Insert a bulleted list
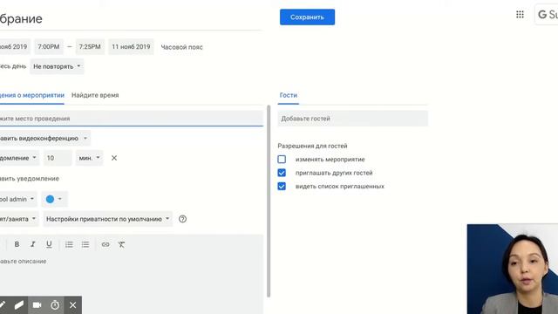Screen dimensions: 558x314 [85, 244]
